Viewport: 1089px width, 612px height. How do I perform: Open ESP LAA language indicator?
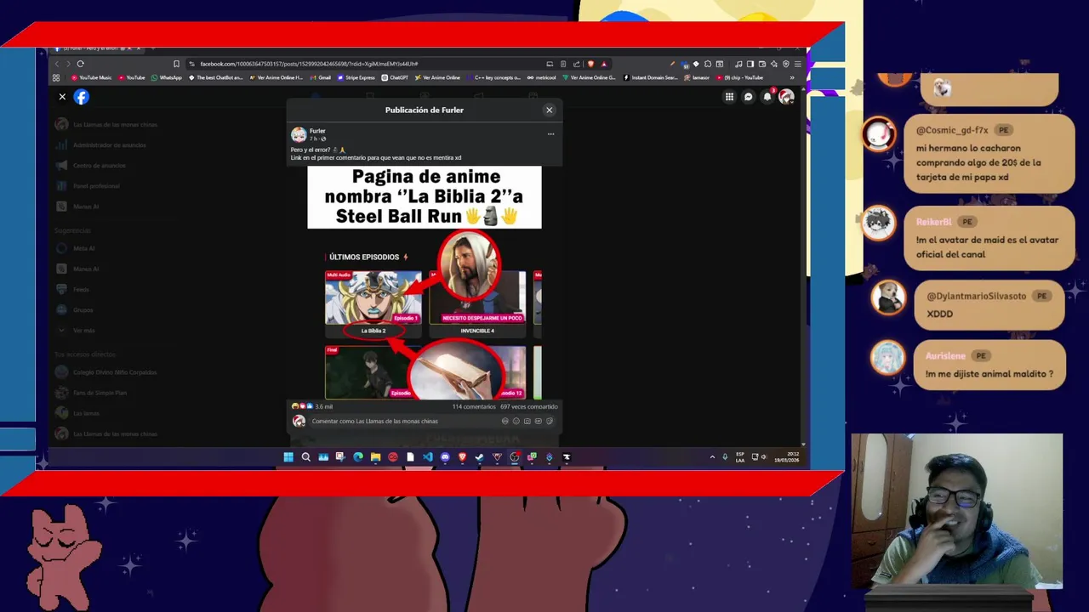point(740,457)
